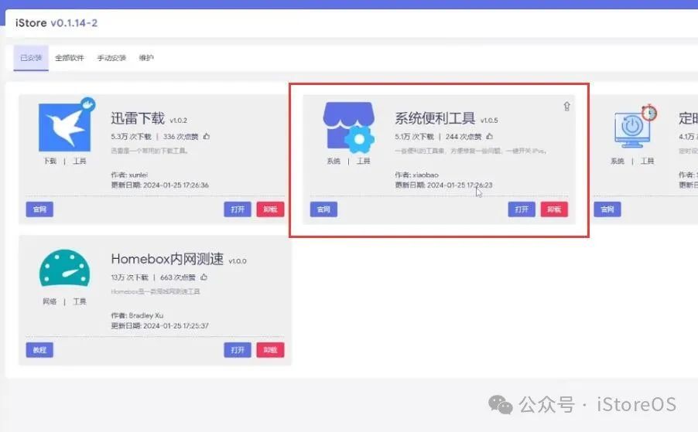Click the 迅雷下载 title text
698x432 pixels.
coord(138,119)
